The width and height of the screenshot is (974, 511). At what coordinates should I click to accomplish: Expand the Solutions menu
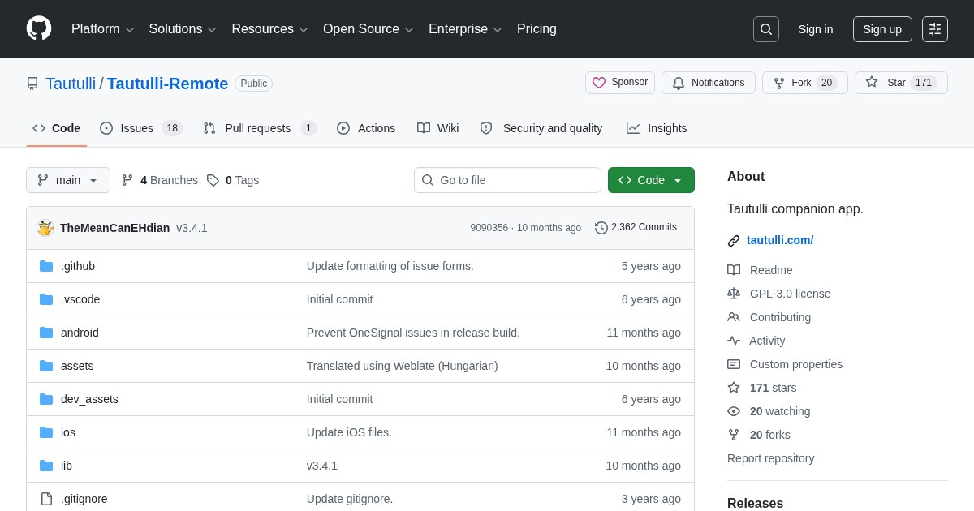tap(183, 29)
